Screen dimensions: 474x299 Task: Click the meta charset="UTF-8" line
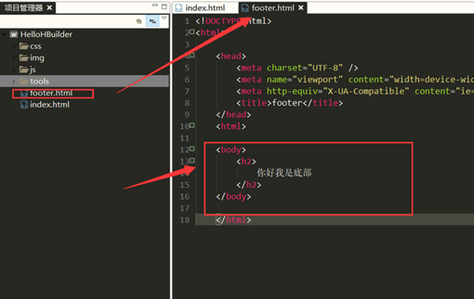click(298, 68)
